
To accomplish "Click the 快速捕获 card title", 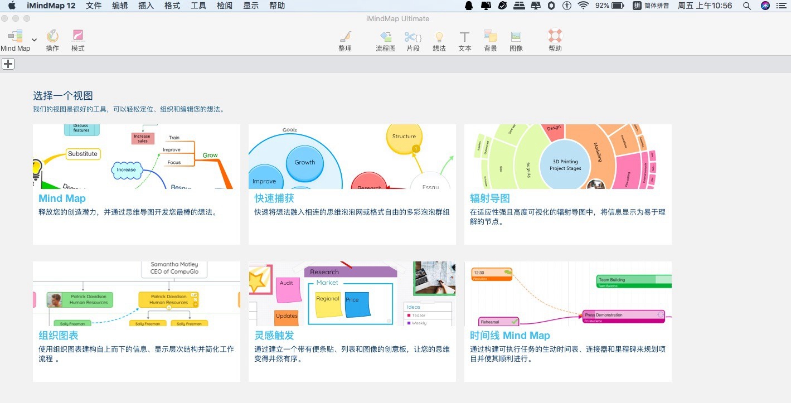I will [274, 198].
